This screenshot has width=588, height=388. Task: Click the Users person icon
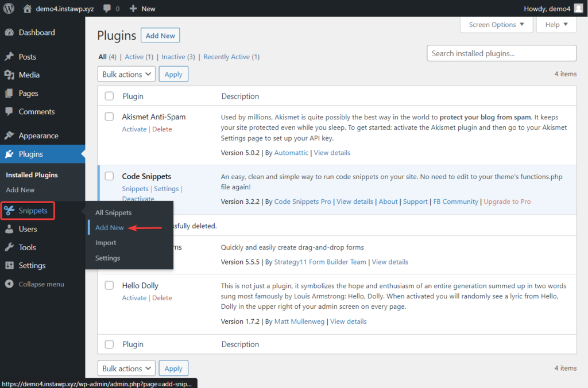coord(9,229)
